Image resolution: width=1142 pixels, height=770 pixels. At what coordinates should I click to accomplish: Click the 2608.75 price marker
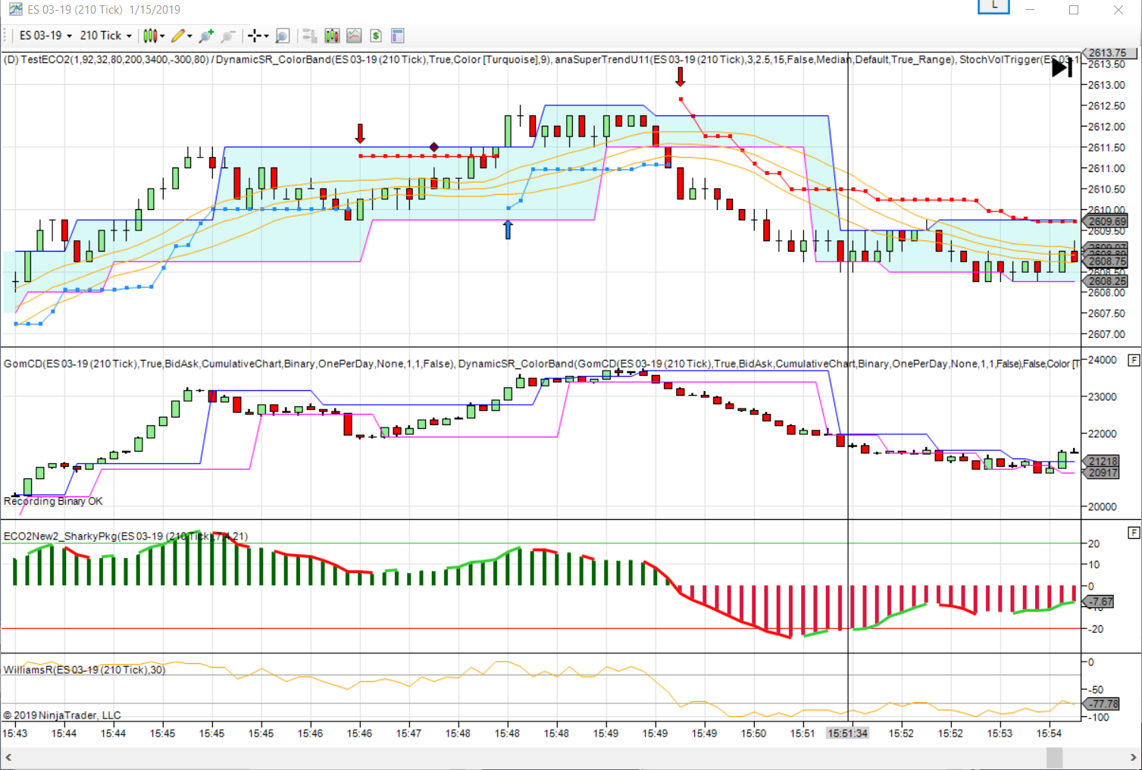(1106, 261)
